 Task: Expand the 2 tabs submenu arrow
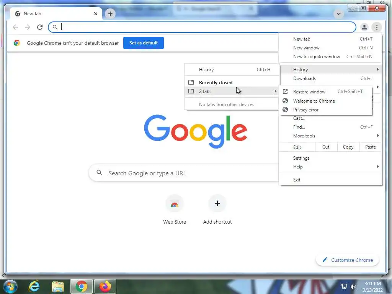pyautogui.click(x=276, y=91)
